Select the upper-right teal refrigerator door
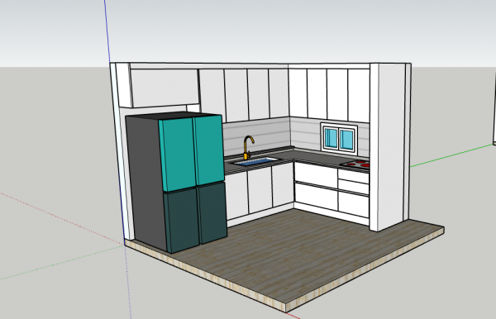The image size is (496, 319). 208,150
